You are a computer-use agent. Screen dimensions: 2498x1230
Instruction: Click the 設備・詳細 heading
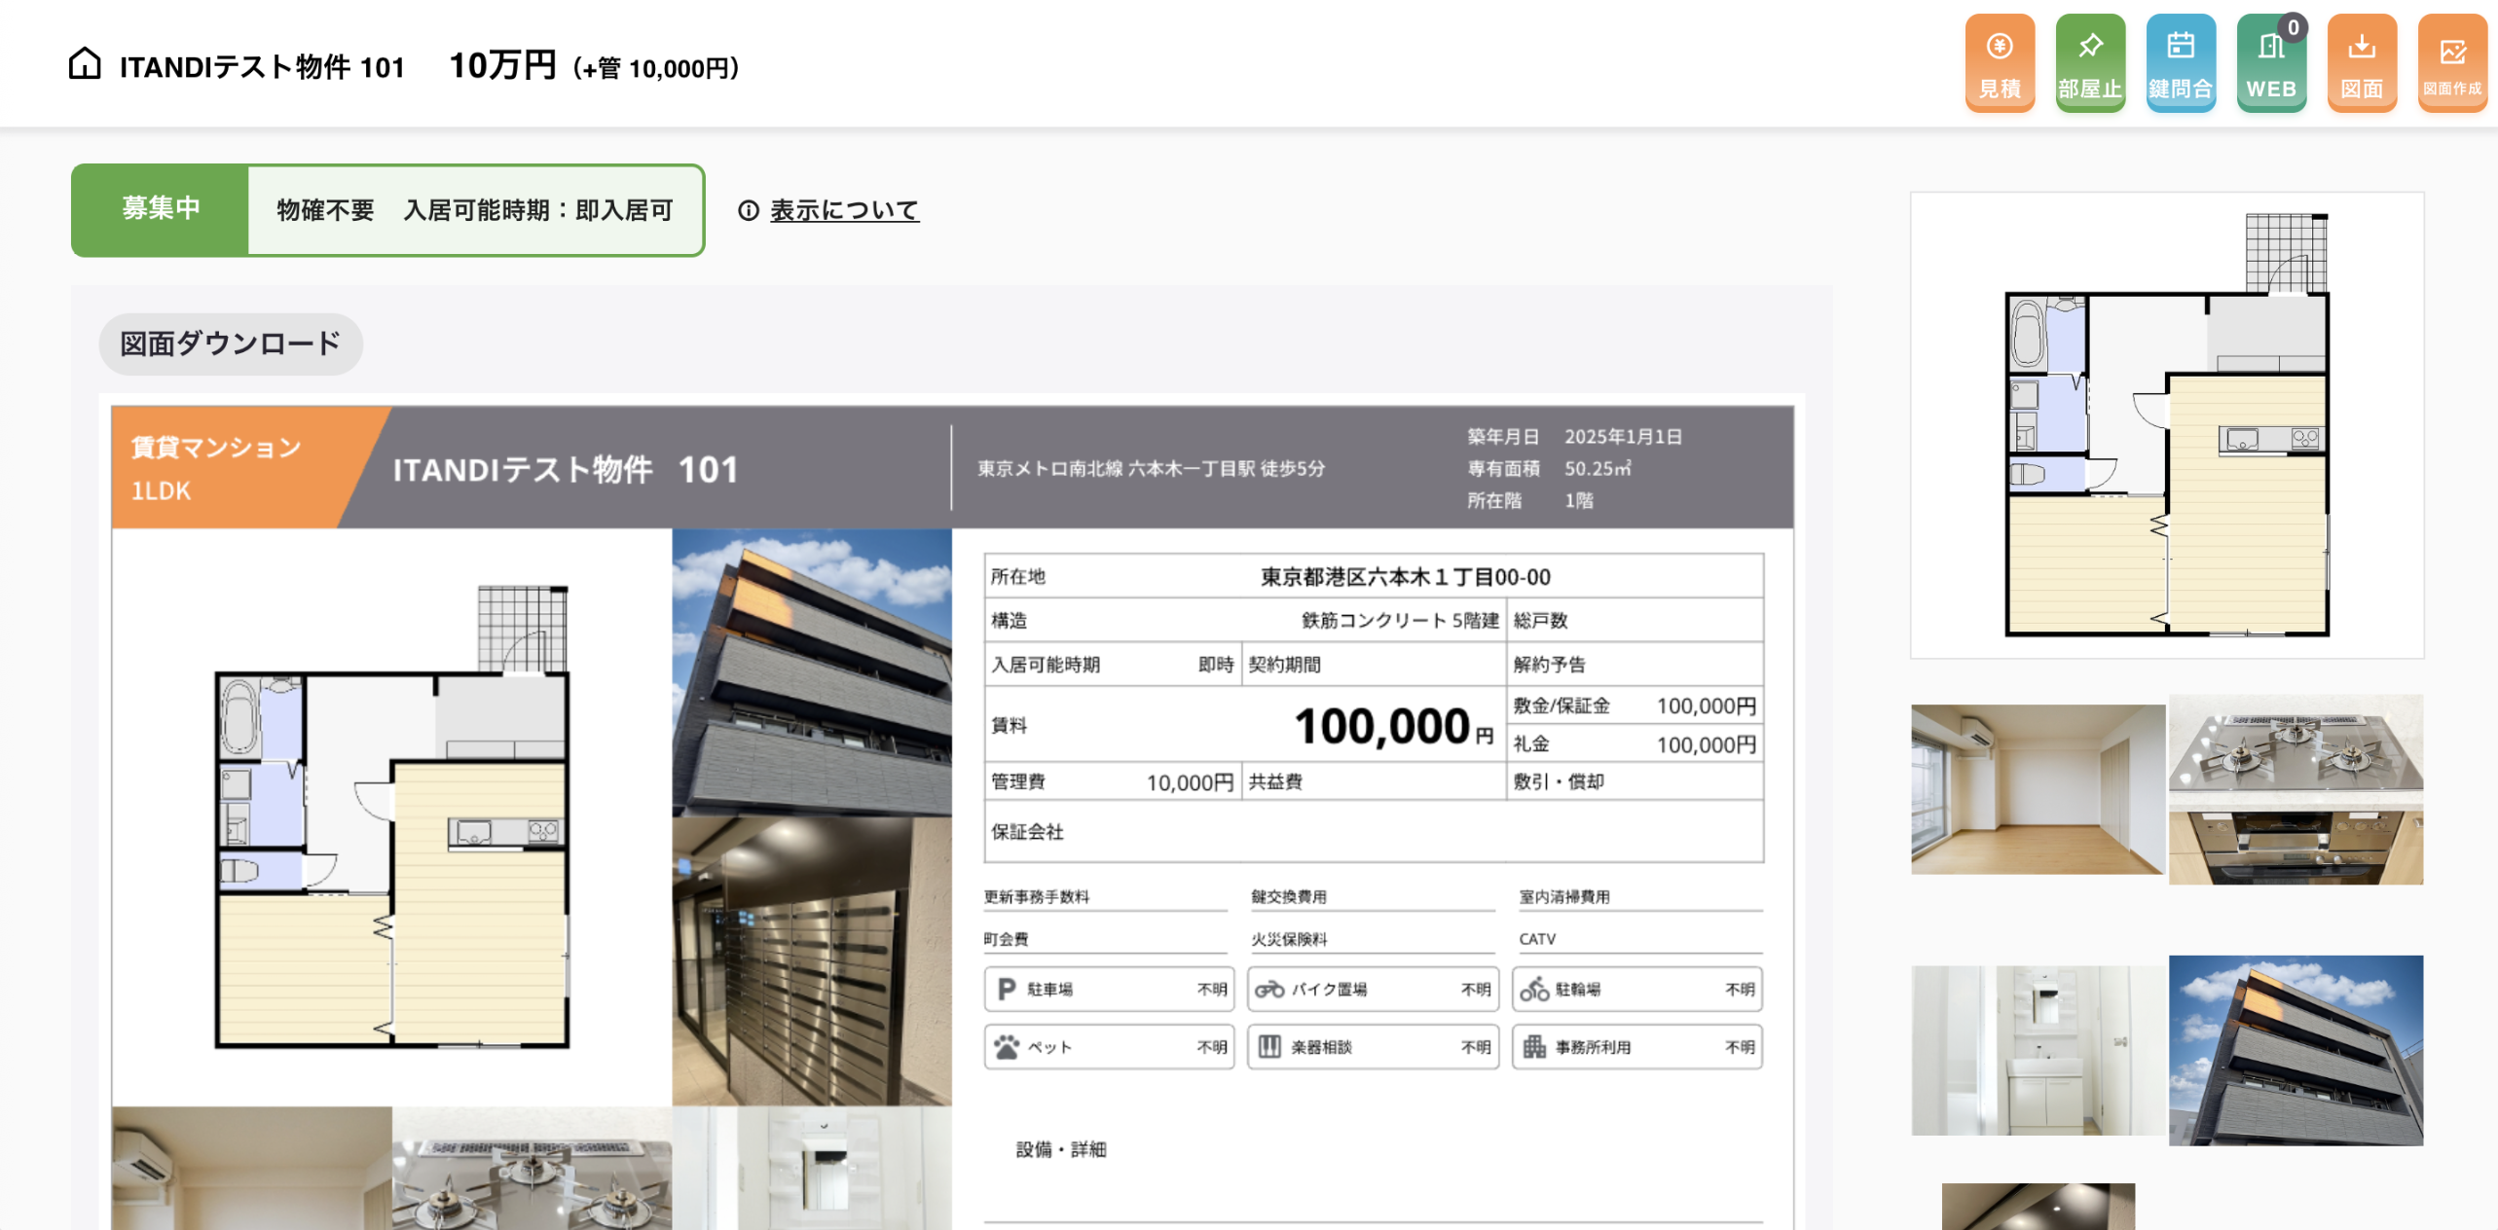(1061, 1149)
